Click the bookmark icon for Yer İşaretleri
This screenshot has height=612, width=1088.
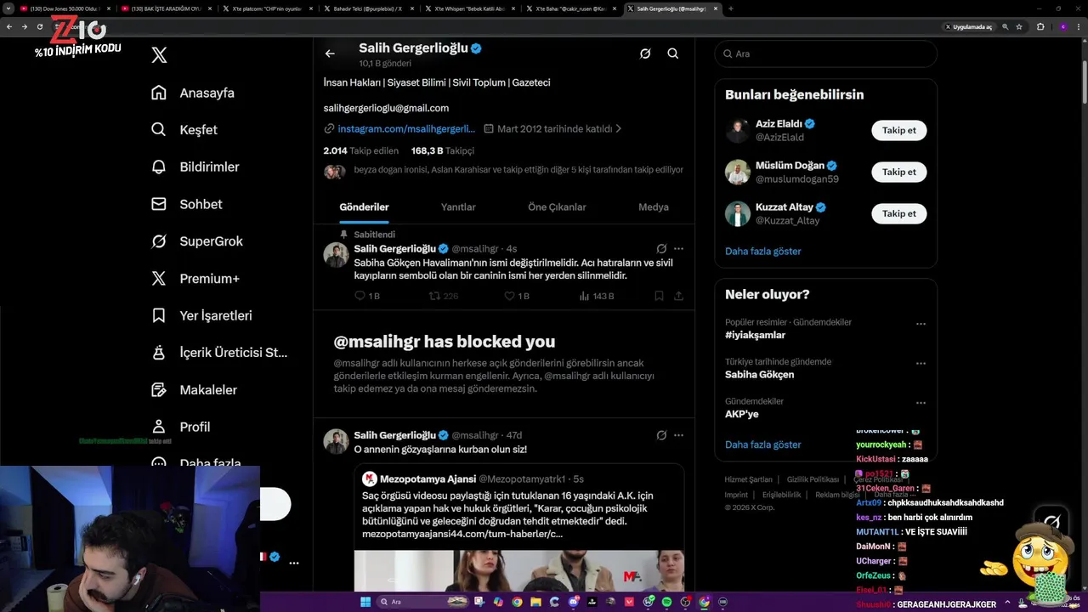(x=159, y=315)
